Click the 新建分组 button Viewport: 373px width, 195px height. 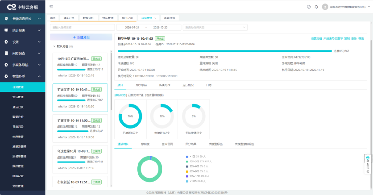click(x=81, y=37)
